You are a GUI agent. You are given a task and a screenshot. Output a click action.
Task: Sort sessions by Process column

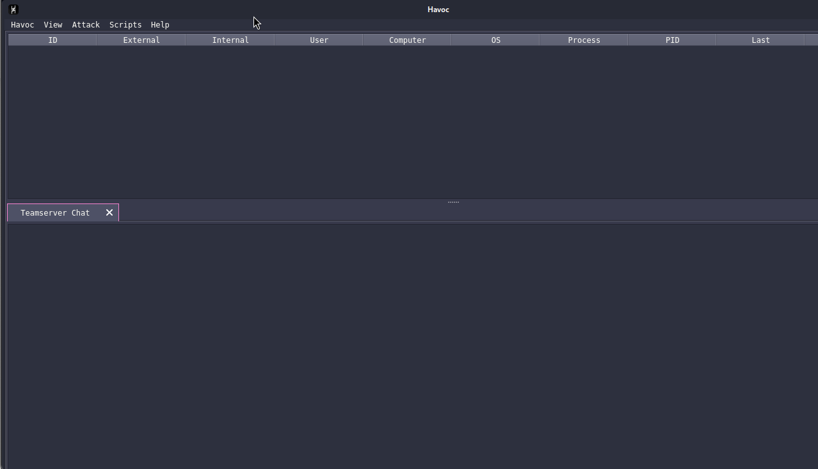coord(584,40)
